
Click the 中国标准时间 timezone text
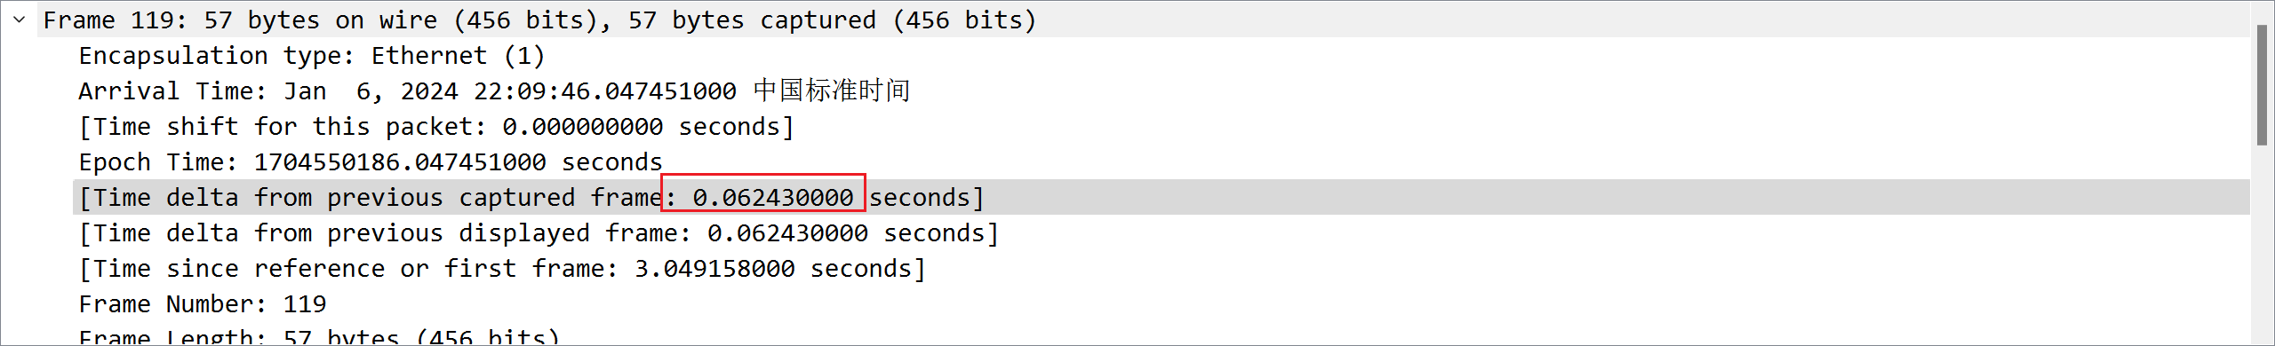pos(832,90)
